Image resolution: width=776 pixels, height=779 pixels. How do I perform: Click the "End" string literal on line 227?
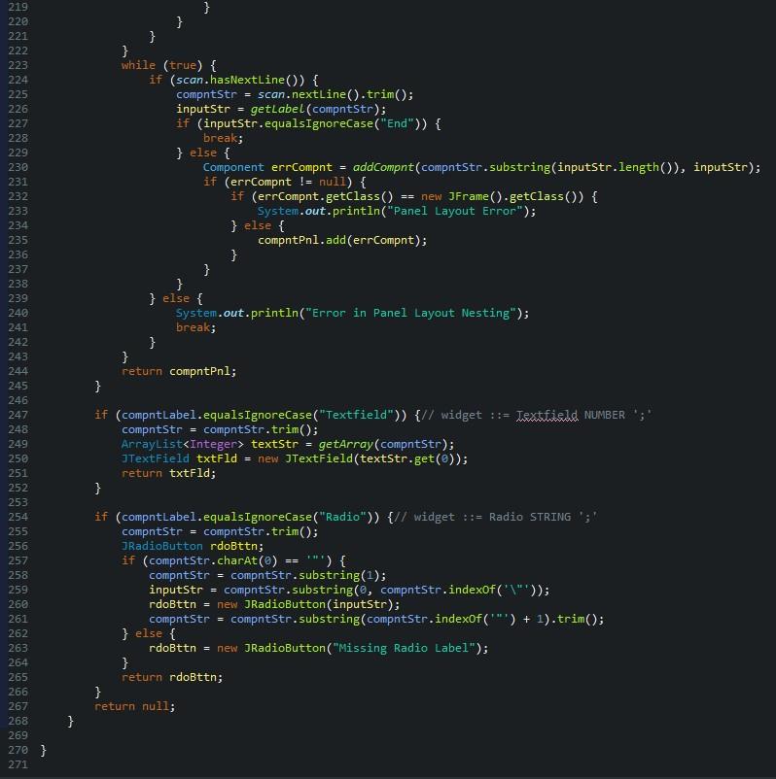tap(397, 123)
